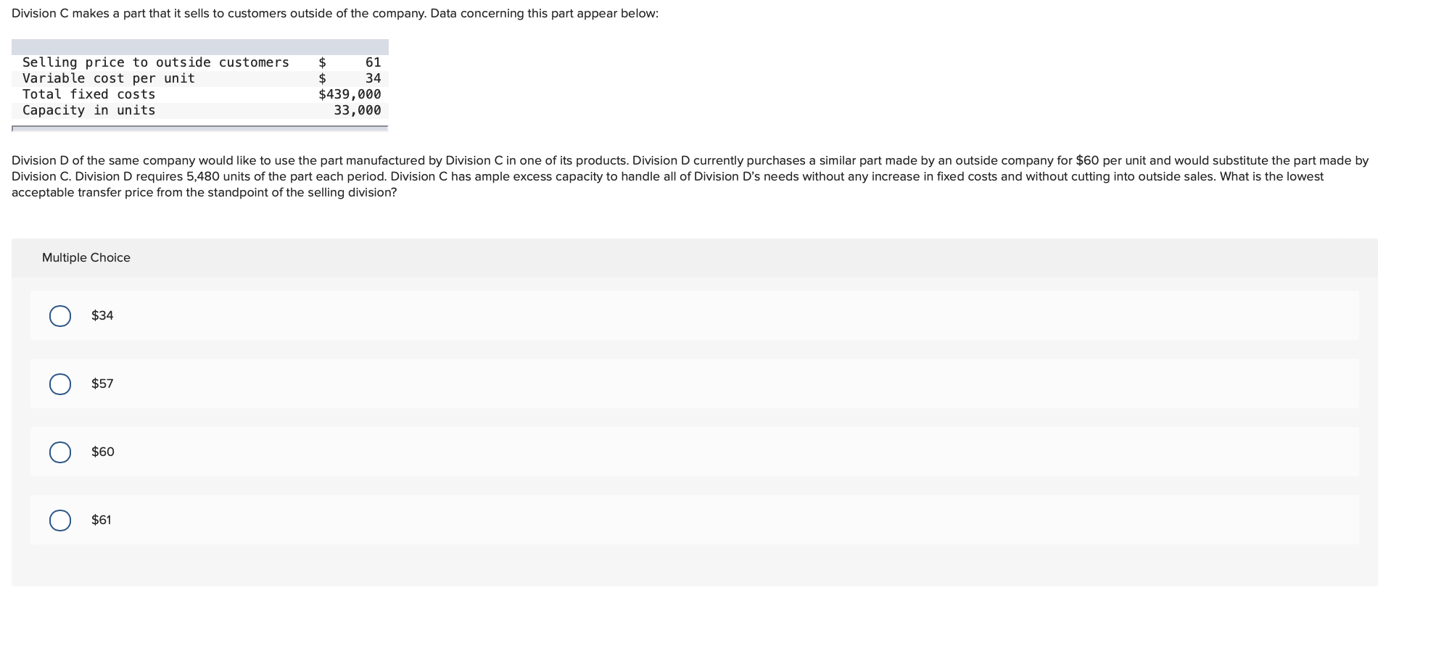Click the Division C introduction sentence
Image resolution: width=1436 pixels, height=651 pixels.
pos(334,12)
